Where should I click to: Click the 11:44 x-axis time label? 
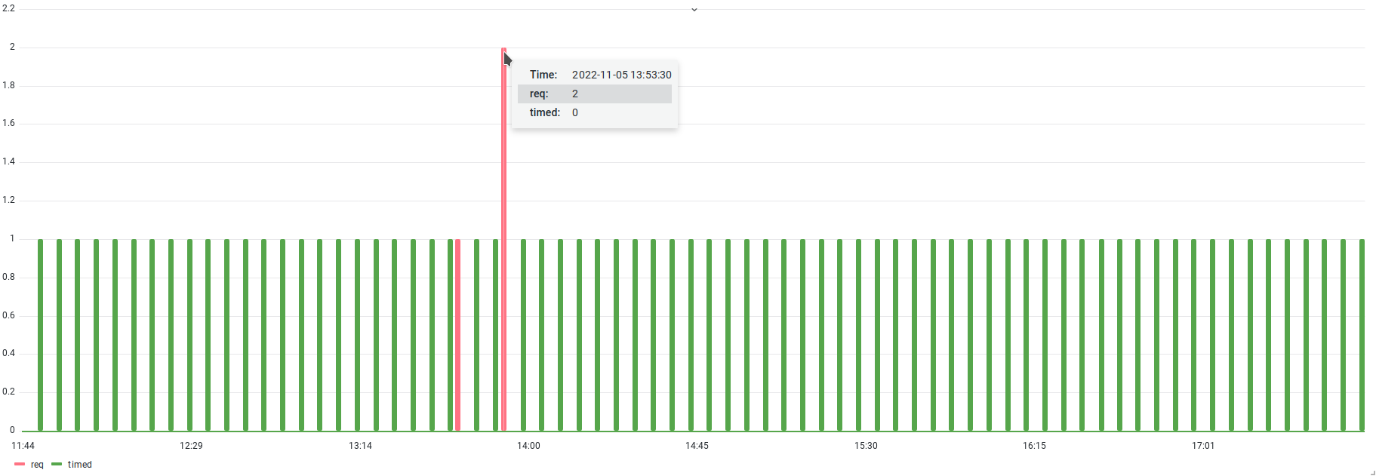tap(23, 446)
